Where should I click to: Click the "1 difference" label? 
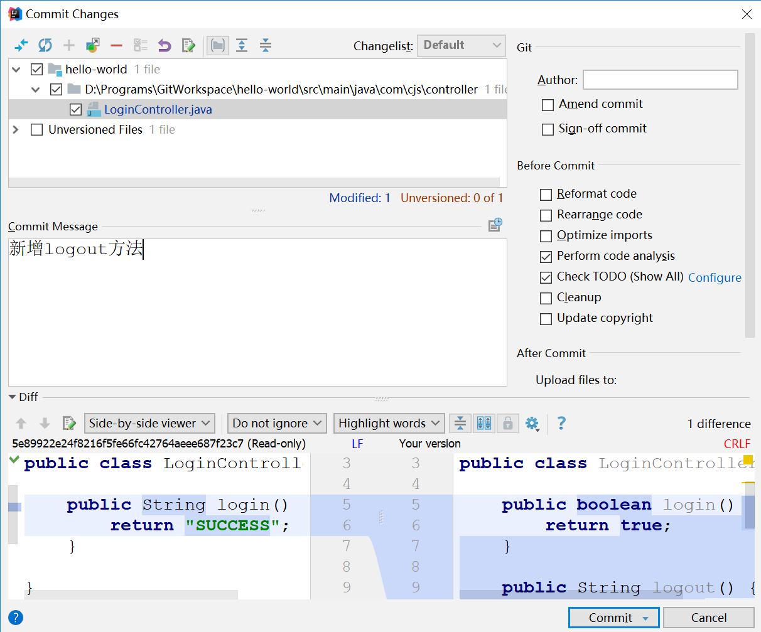point(719,424)
